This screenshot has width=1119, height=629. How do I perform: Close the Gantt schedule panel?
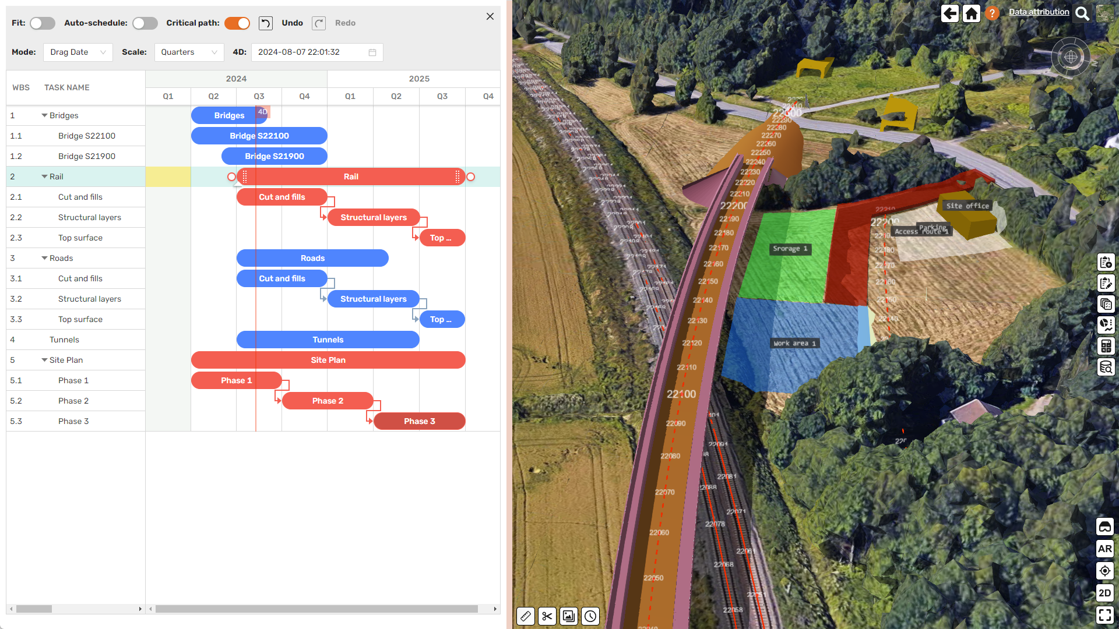(x=490, y=16)
